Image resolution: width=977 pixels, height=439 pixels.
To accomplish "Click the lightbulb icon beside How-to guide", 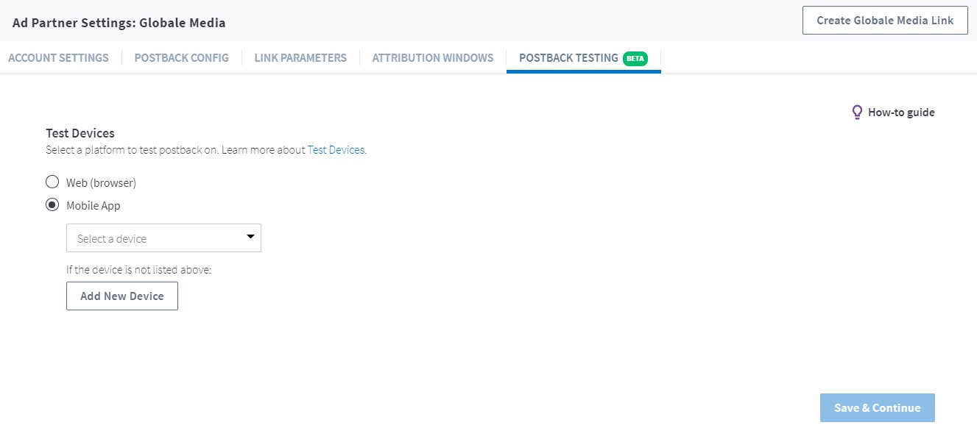I will (857, 113).
